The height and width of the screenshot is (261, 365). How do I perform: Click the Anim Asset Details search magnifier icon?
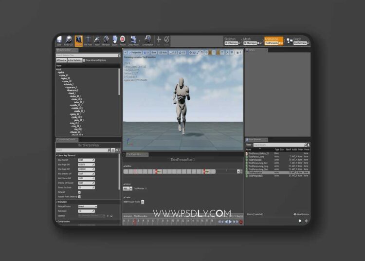pos(109,150)
